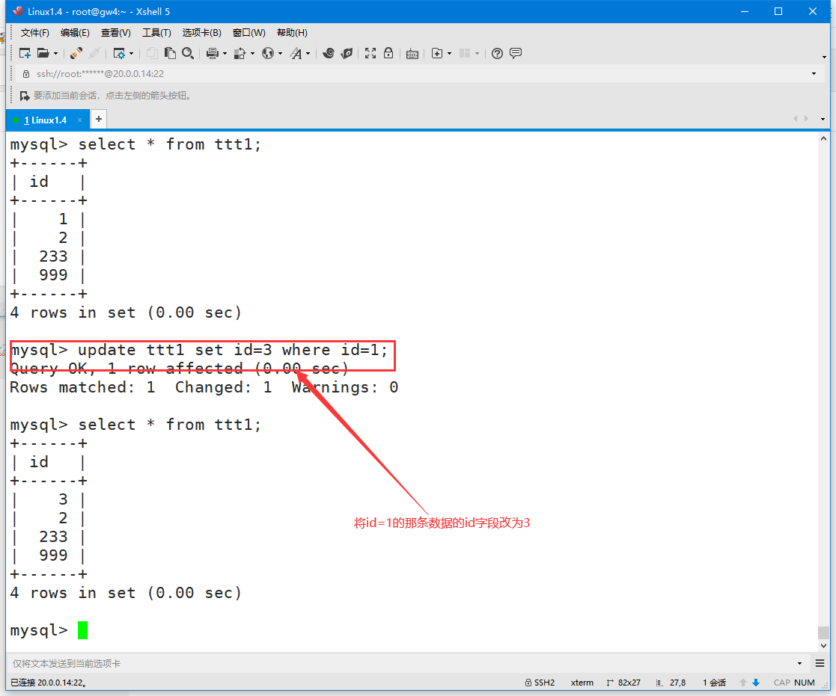
Task: Open help question mark icon
Action: point(498,53)
